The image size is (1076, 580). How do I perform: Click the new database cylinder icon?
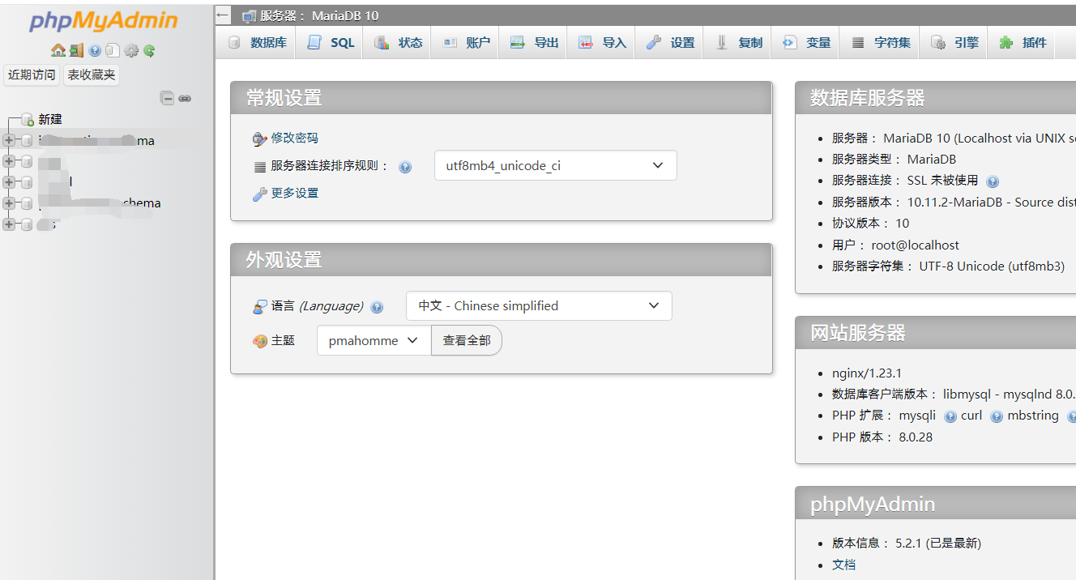coord(28,119)
